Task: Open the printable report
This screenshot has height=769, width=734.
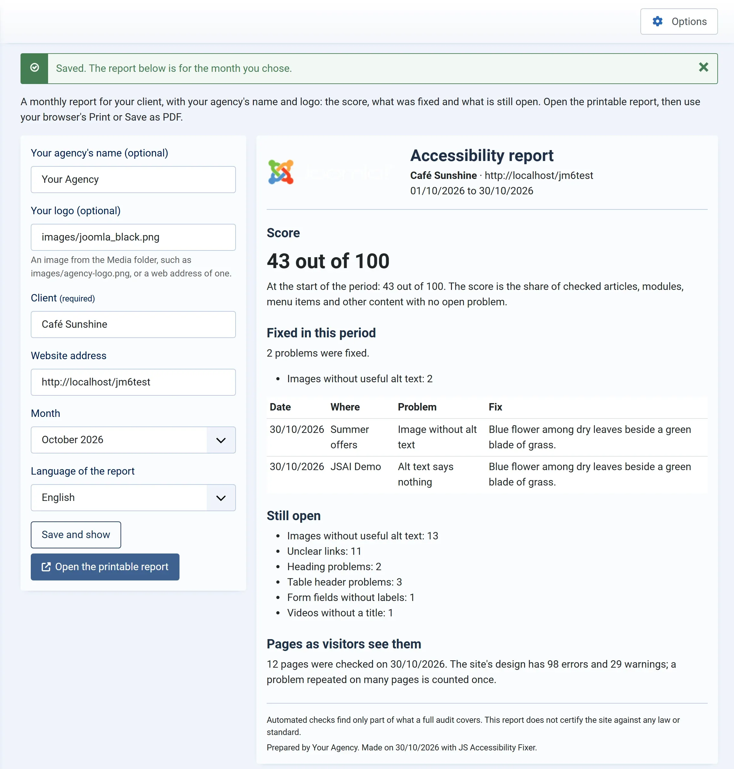Action: tap(105, 567)
